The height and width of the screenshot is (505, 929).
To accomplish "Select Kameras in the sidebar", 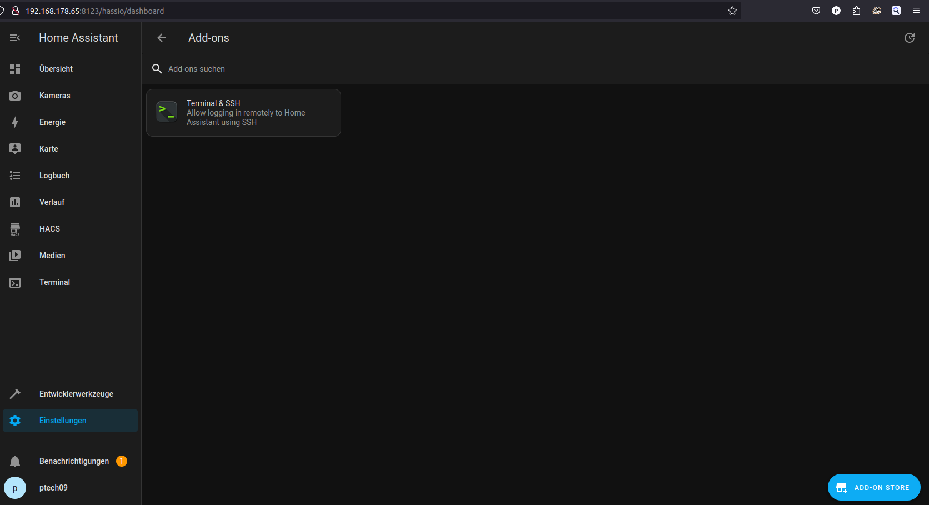I will point(54,96).
